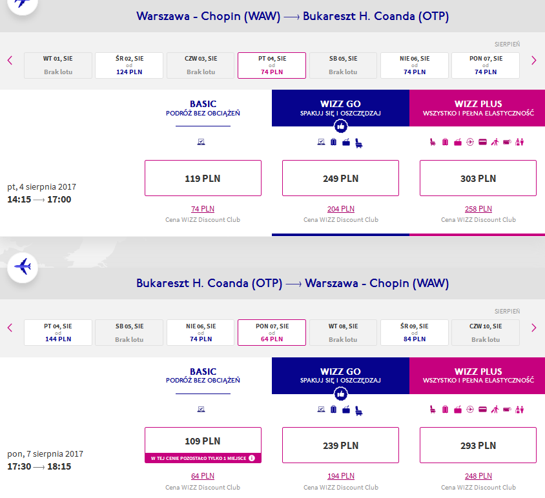The height and width of the screenshot is (498, 545).
Task: Choose the 119 PLN BASIC outbound fare
Action: coord(203,178)
